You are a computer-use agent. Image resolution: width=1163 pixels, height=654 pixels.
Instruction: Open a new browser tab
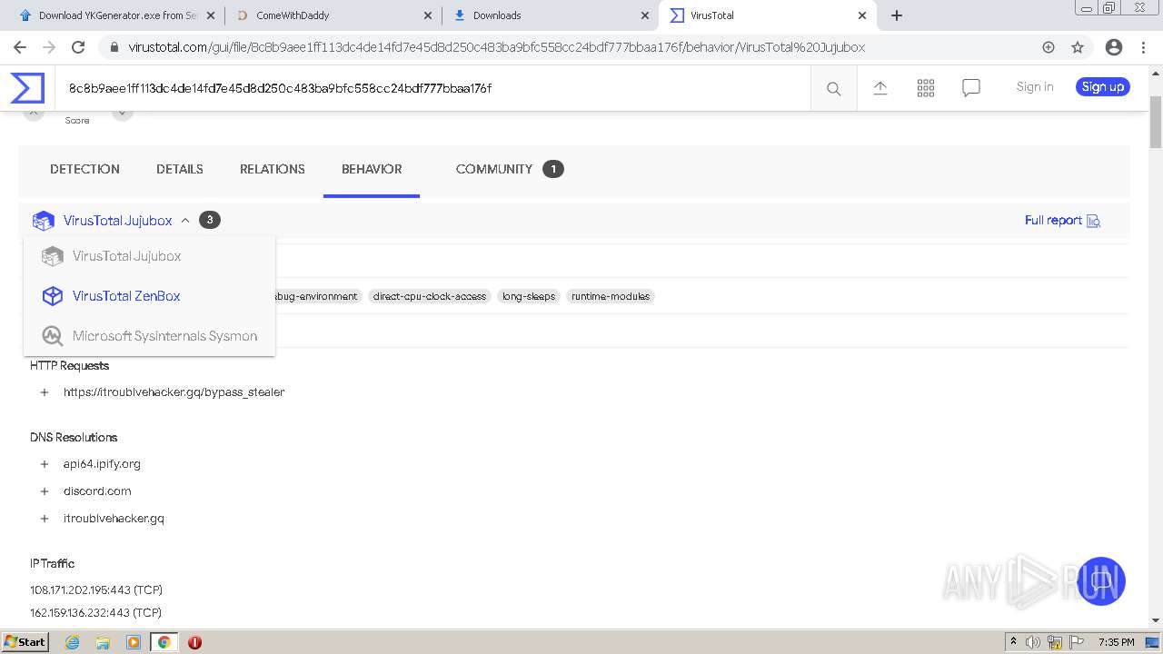pyautogui.click(x=897, y=15)
